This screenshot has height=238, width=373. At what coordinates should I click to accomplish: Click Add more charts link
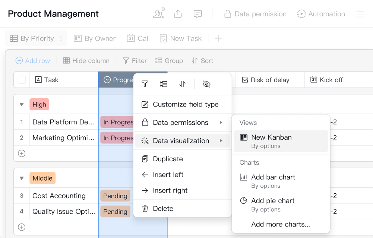click(x=281, y=224)
